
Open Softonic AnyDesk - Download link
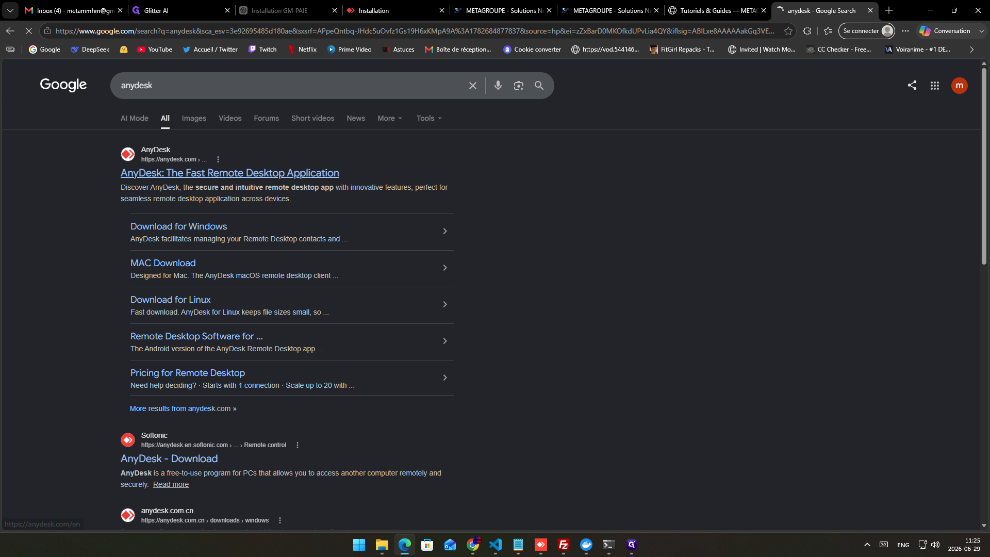pyautogui.click(x=169, y=458)
